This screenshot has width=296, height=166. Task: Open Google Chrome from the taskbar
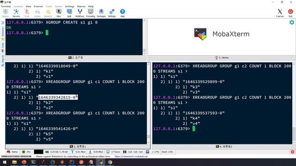pyautogui.click(x=110, y=162)
